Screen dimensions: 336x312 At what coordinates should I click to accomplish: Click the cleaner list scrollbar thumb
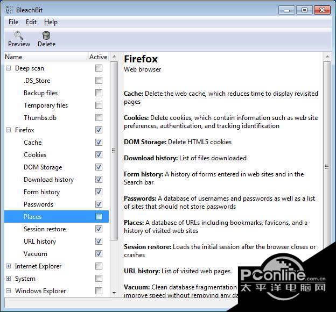[114, 151]
